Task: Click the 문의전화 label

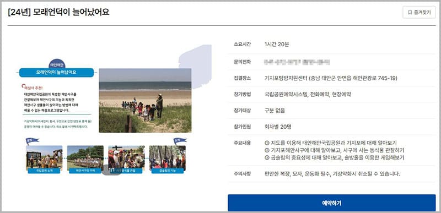Action: (242, 62)
